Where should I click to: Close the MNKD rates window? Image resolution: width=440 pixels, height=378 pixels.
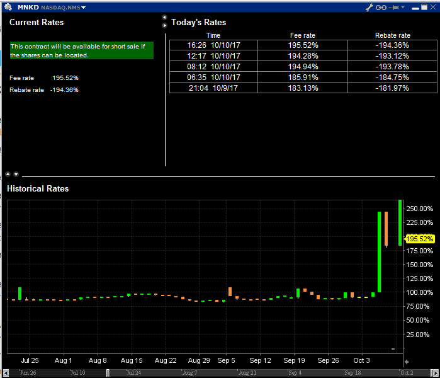tap(433, 7)
